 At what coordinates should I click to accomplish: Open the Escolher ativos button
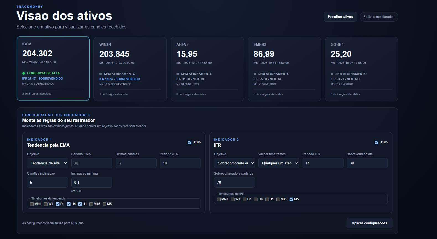340,17
